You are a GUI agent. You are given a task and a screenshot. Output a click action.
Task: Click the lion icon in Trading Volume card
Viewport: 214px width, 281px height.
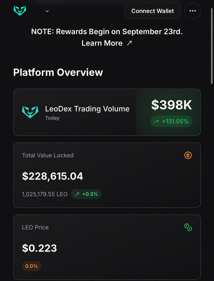[30, 112]
